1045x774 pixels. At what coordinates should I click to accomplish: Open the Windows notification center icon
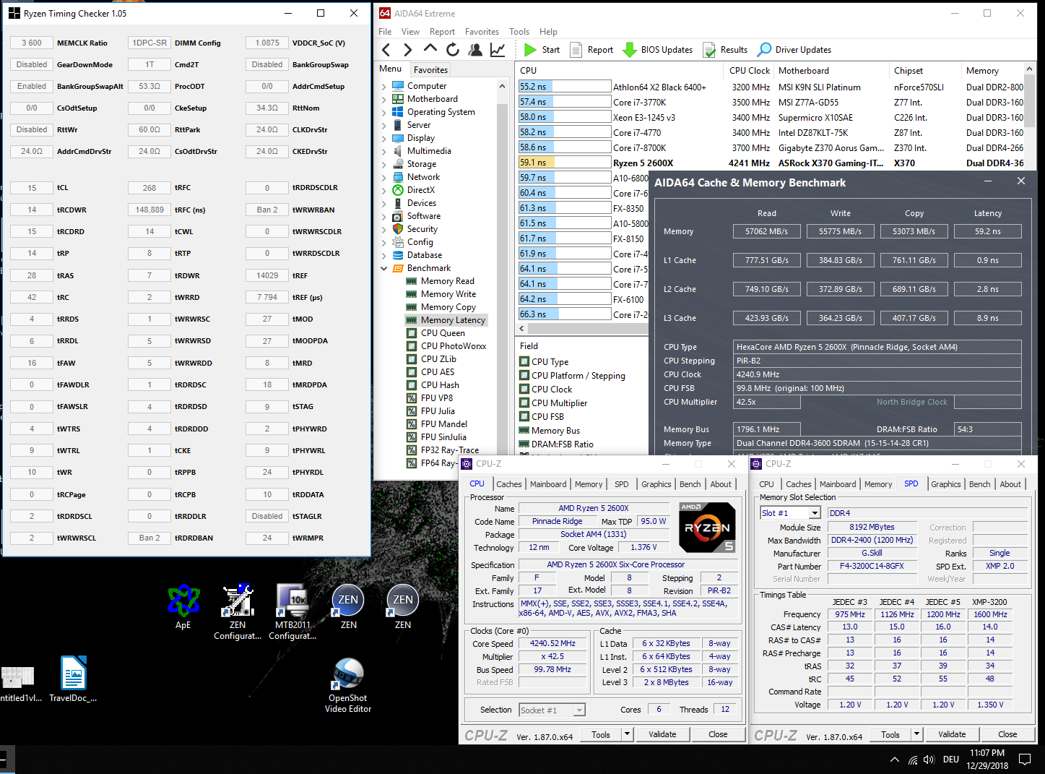click(x=1025, y=759)
